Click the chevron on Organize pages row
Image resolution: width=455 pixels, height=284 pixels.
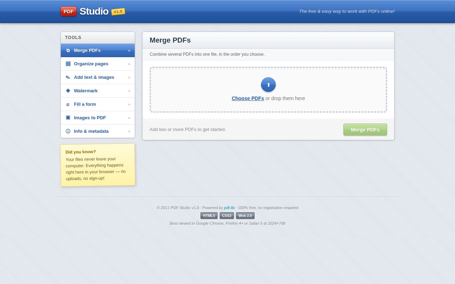(129, 64)
